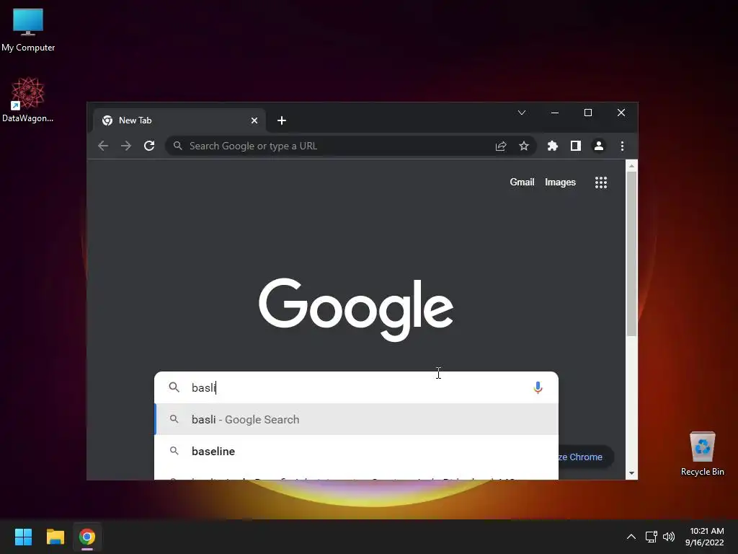Select the New Tab tab
738x554 pixels.
[x=179, y=120]
